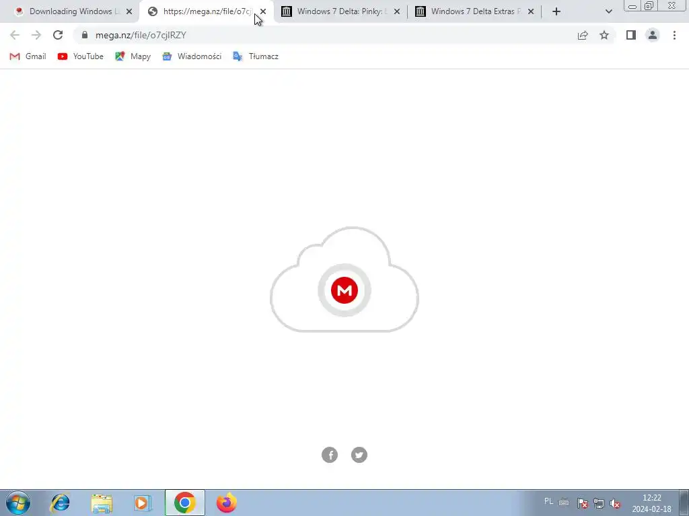The width and height of the screenshot is (689, 516).
Task: Click the forward navigation arrow
Action: tap(36, 35)
